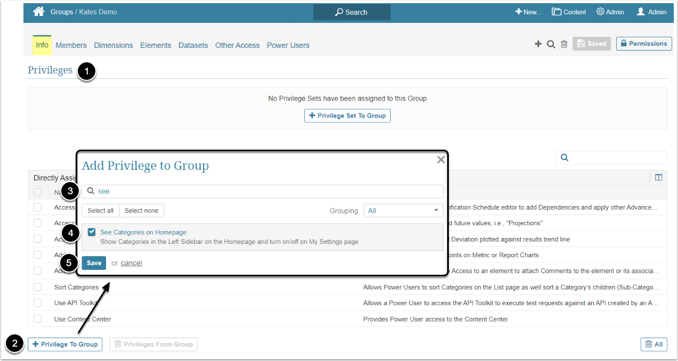
Task: Check the Use API Toolkit row checkbox
Action: point(37,303)
